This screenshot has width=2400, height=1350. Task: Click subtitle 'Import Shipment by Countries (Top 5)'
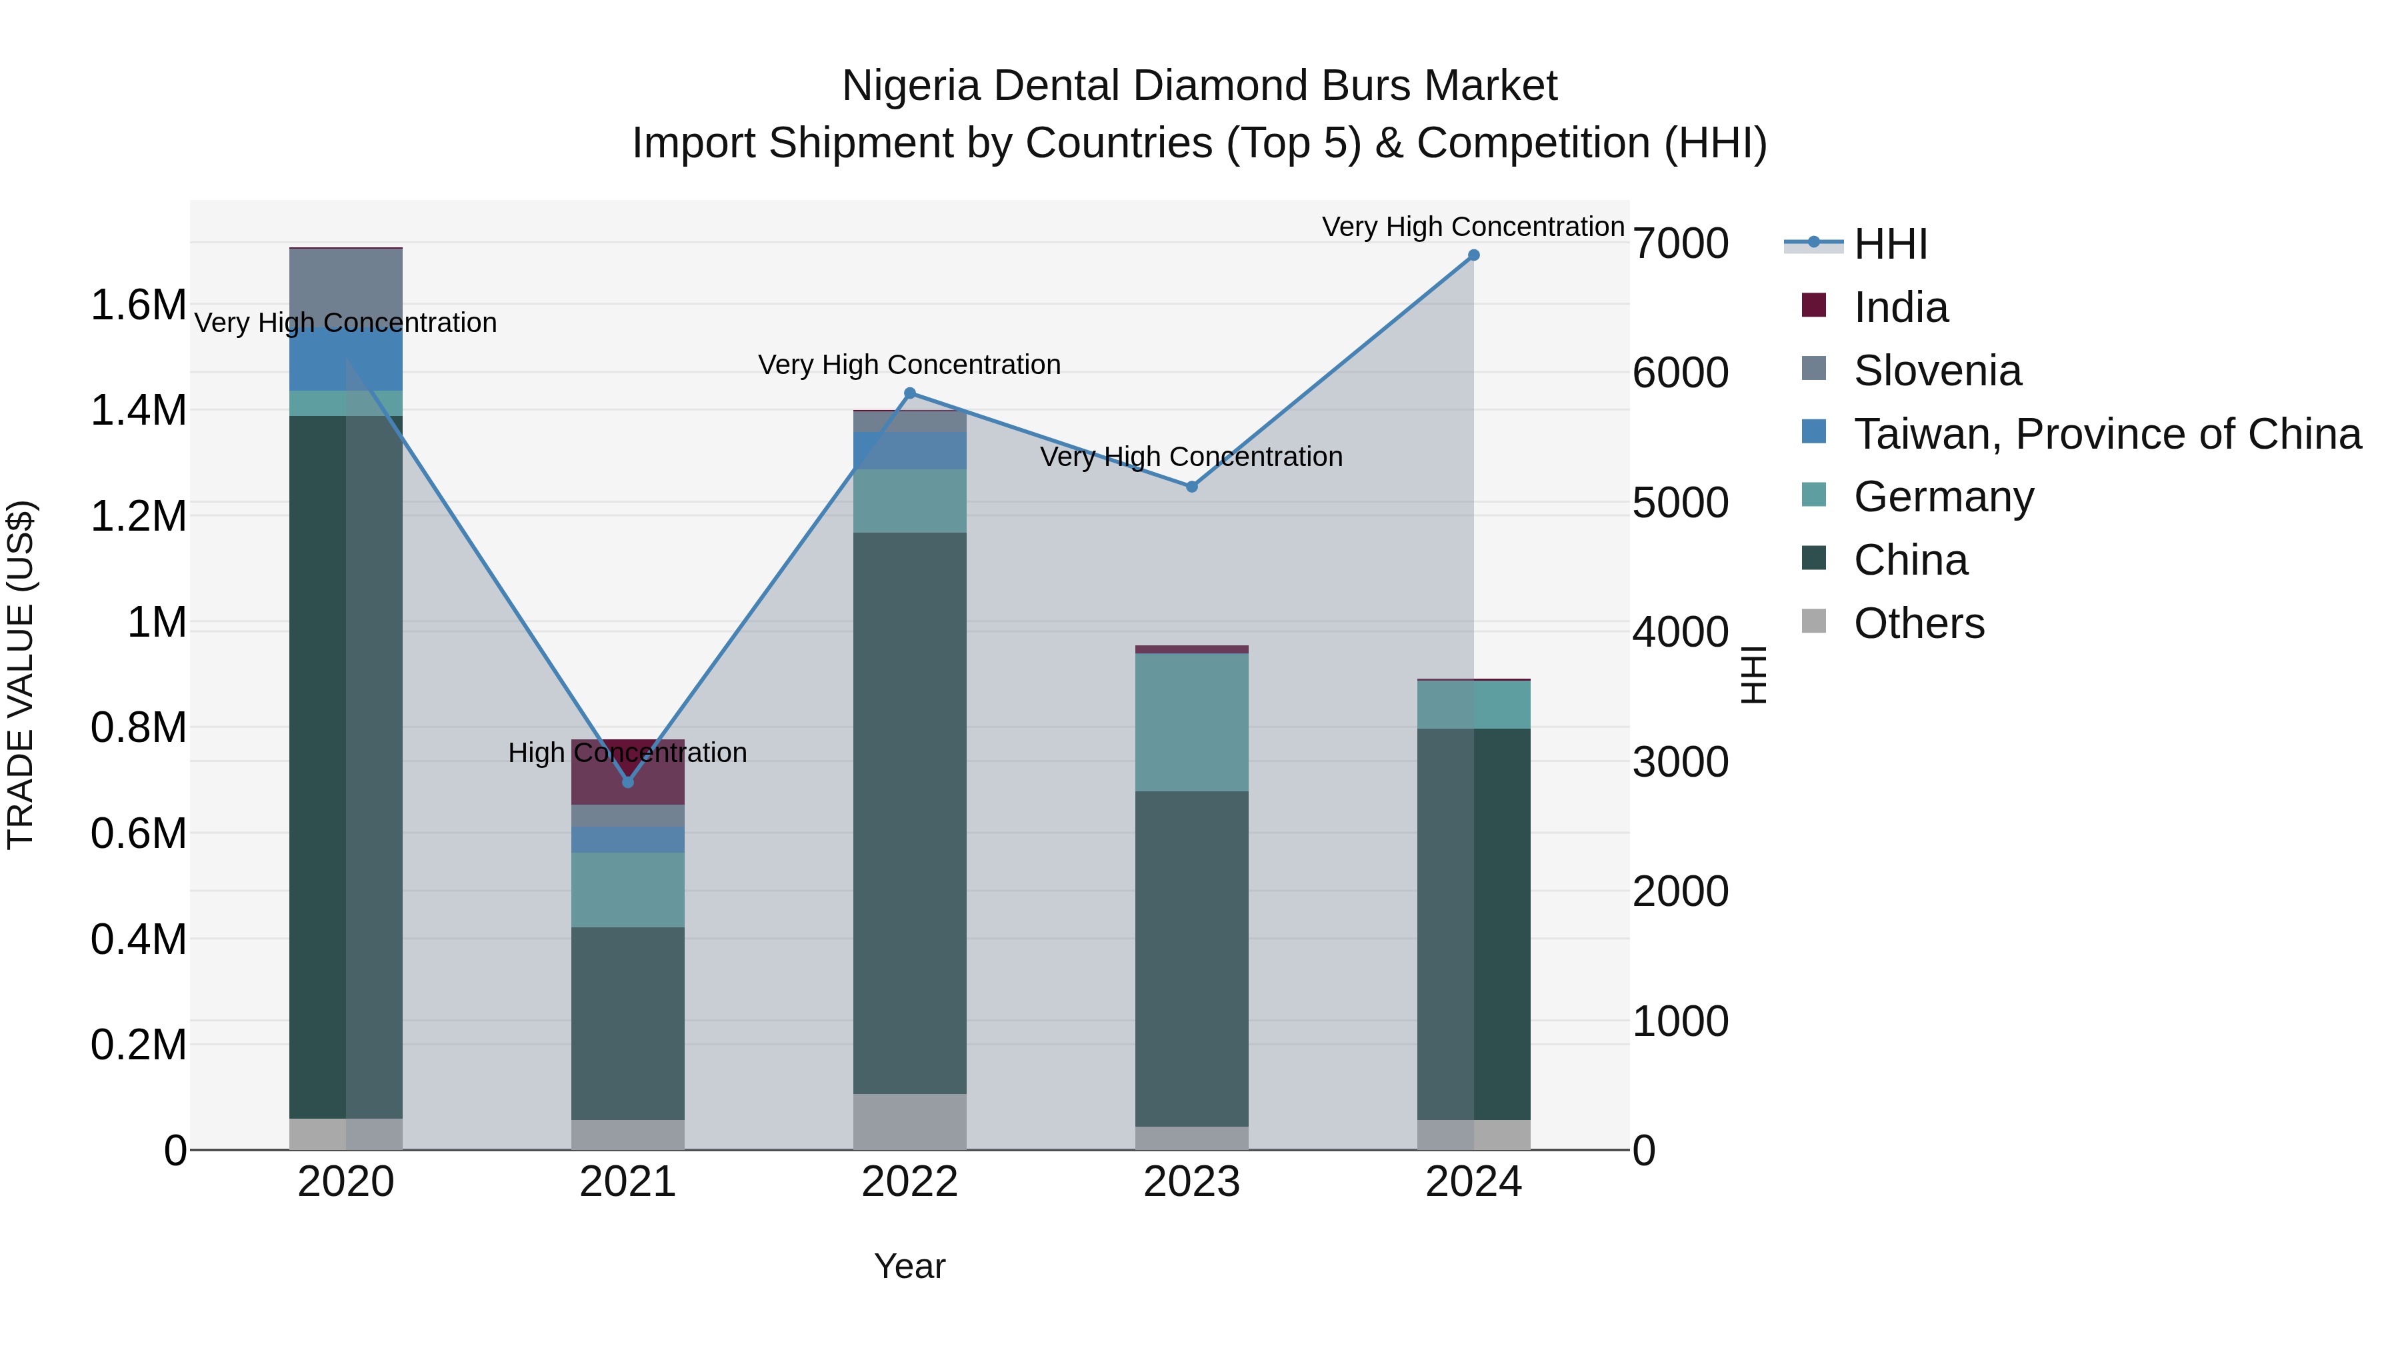pos(997,143)
